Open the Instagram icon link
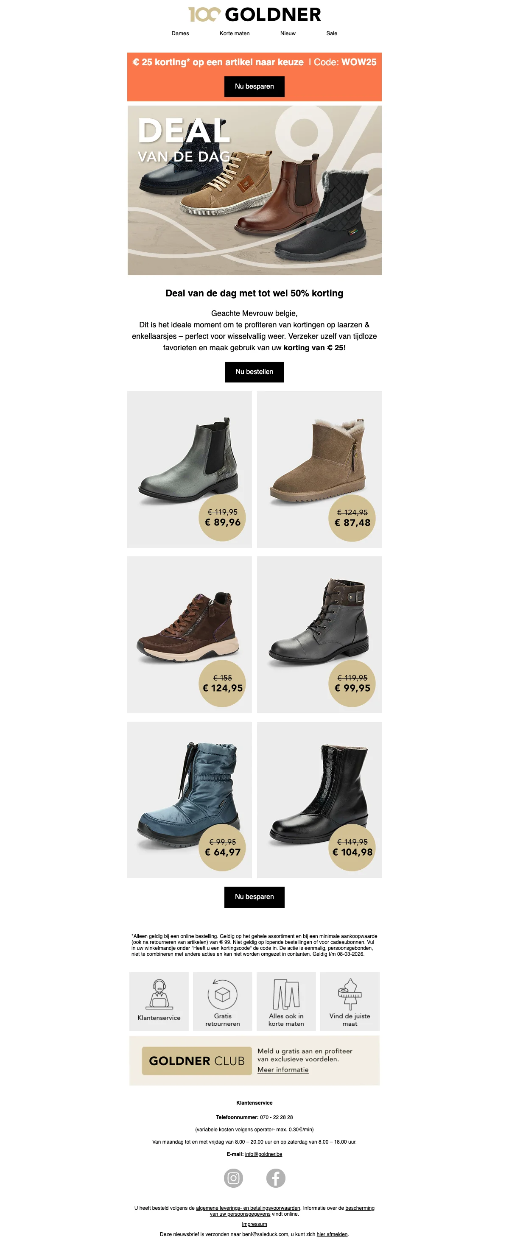 234,1178
